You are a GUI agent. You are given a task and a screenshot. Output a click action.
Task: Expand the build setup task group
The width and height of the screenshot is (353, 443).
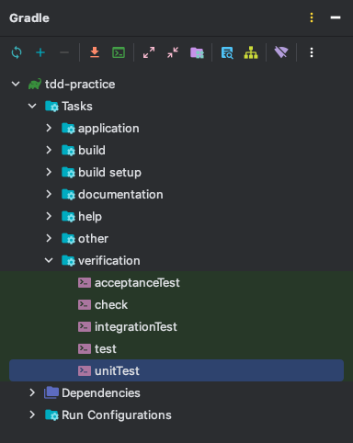click(49, 172)
